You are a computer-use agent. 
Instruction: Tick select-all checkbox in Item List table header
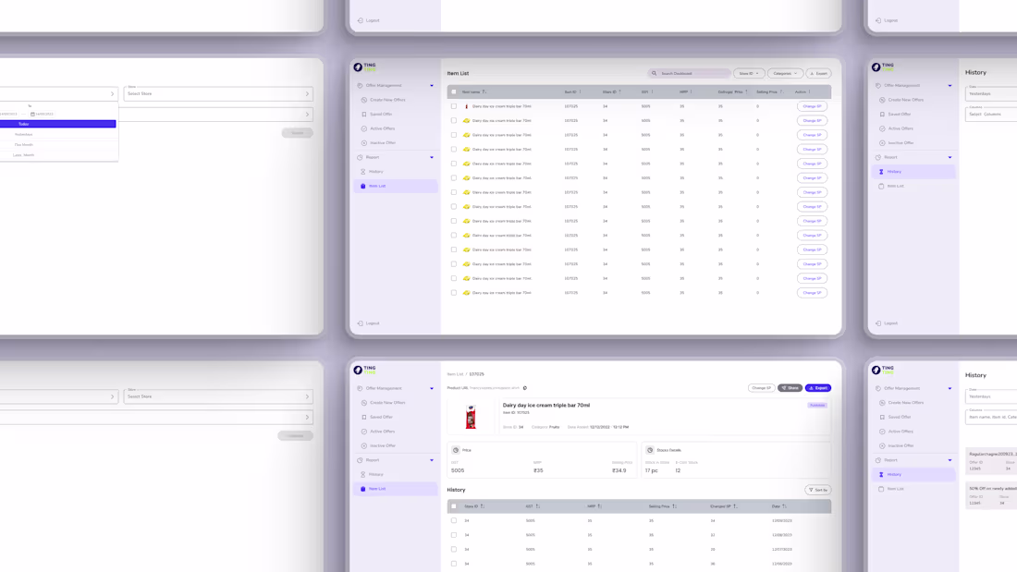454,92
